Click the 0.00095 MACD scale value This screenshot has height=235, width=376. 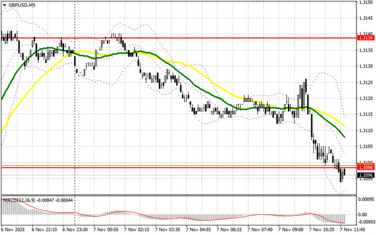[365, 199]
